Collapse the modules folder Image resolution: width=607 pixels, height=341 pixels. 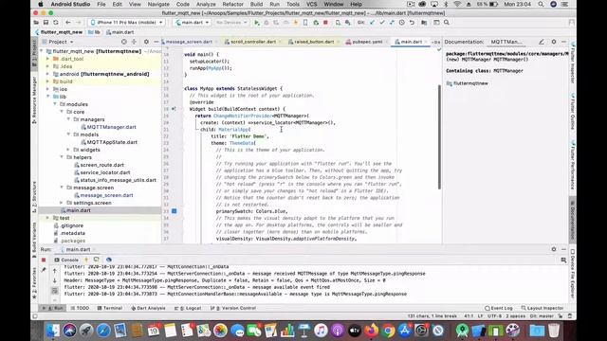pos(55,104)
